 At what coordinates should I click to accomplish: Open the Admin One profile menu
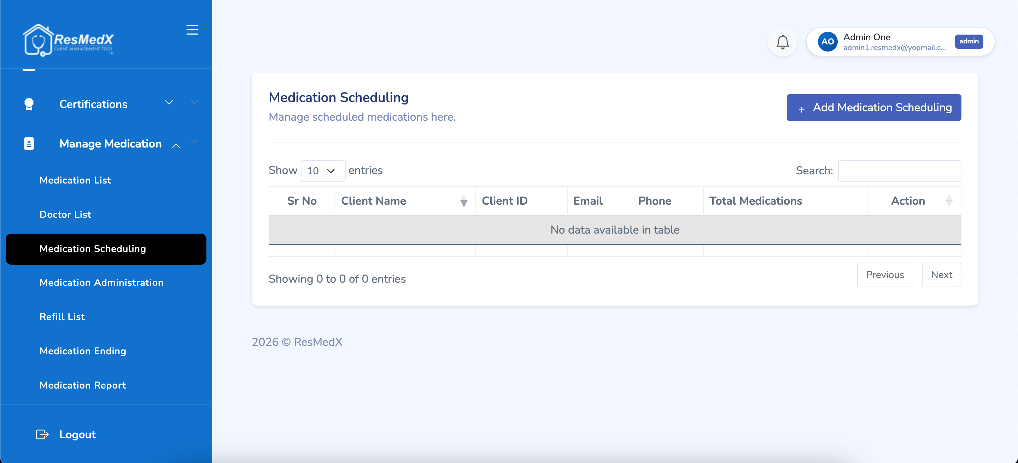[900, 42]
